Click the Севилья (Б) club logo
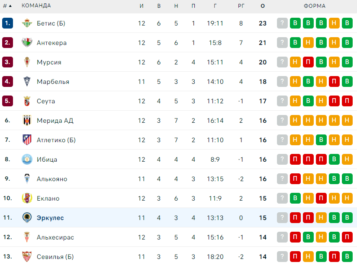357x265 pixels. [x=27, y=257]
